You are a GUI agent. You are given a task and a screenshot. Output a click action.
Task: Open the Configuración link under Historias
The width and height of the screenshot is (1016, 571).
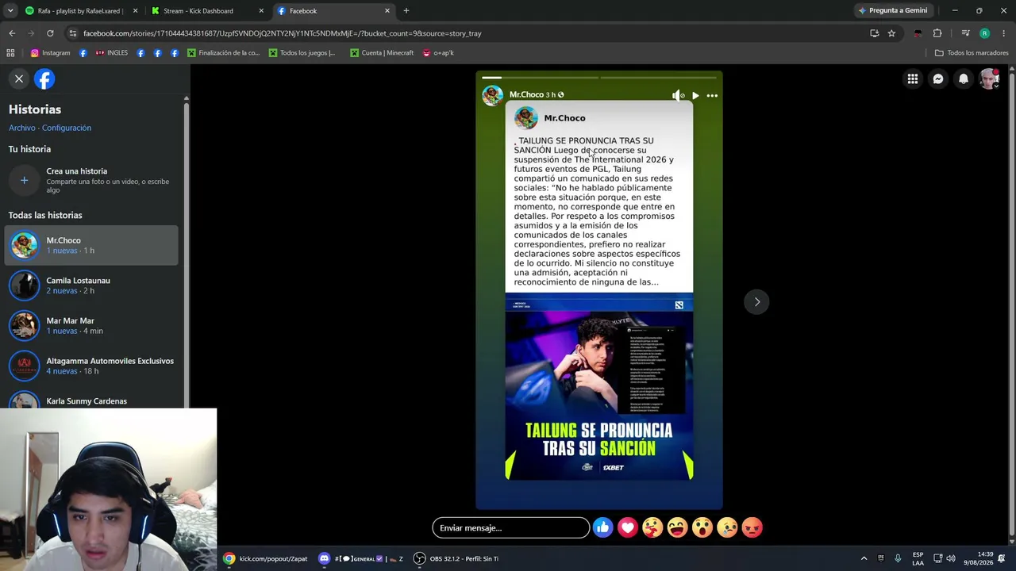pyautogui.click(x=67, y=128)
